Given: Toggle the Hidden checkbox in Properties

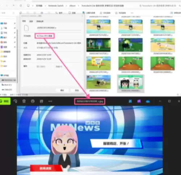Looking at the screenshot, I should coord(59,66).
